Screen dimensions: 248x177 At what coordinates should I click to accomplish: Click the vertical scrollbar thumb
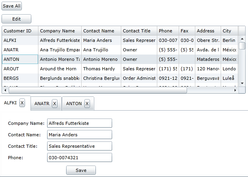[x=242, y=46]
